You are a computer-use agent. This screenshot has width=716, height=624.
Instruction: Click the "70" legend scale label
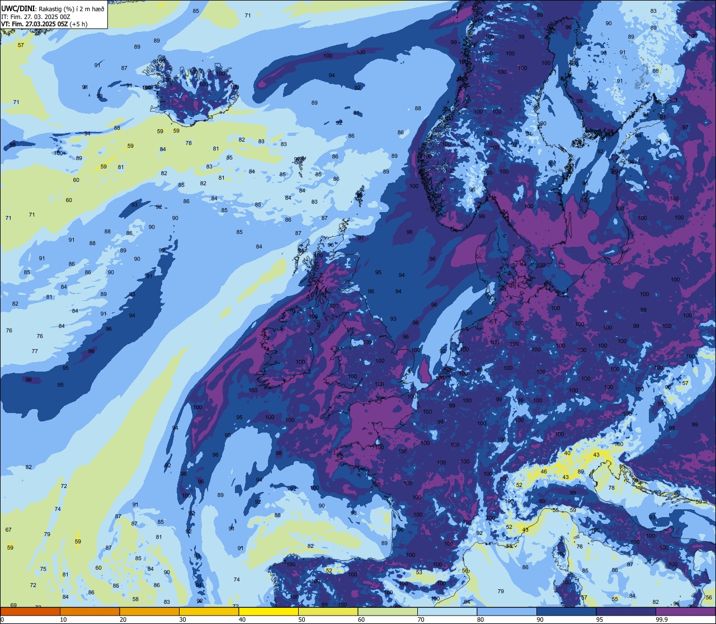point(421,620)
